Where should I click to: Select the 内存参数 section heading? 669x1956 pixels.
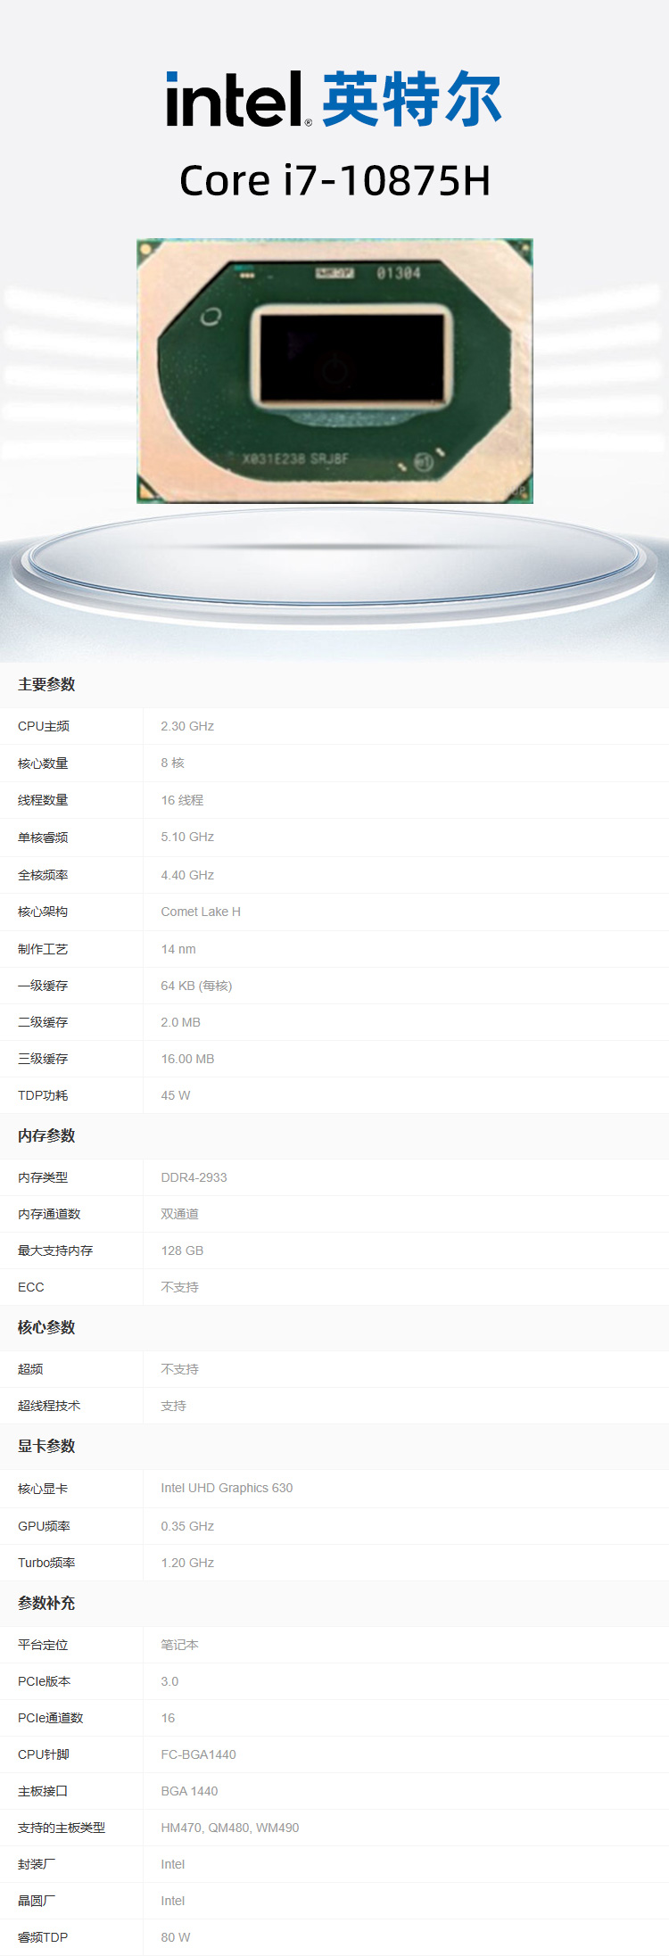point(46,1135)
